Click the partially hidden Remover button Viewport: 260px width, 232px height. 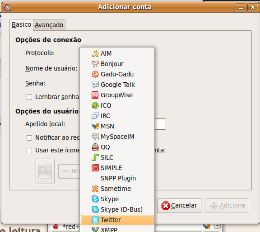tap(69, 171)
